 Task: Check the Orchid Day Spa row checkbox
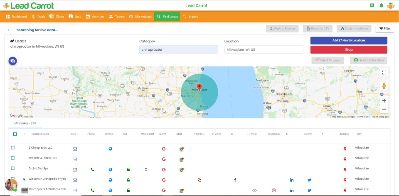coord(13,168)
